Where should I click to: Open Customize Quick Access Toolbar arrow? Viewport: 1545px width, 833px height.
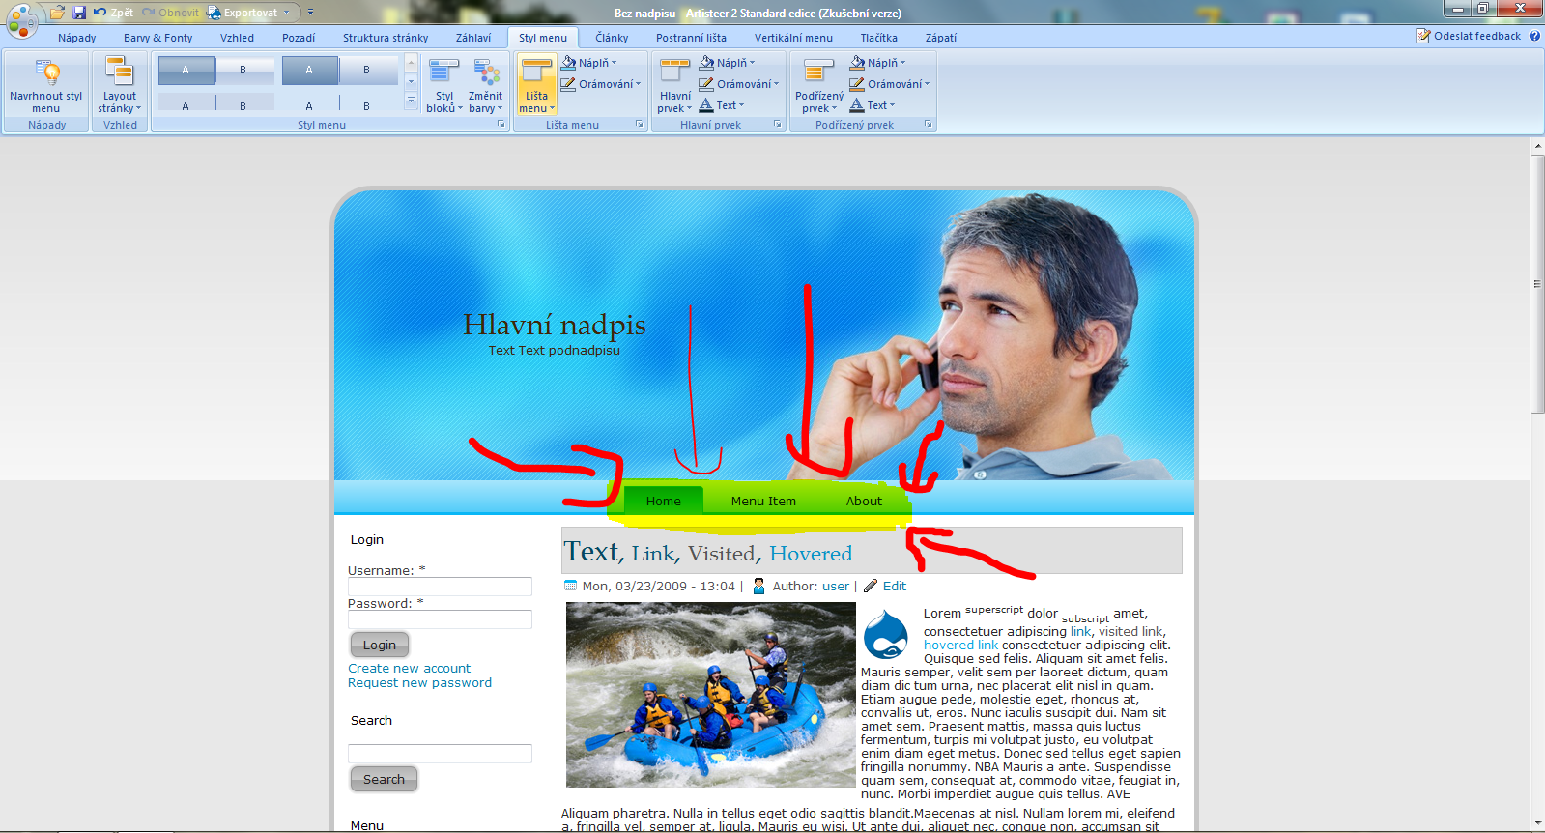310,13
